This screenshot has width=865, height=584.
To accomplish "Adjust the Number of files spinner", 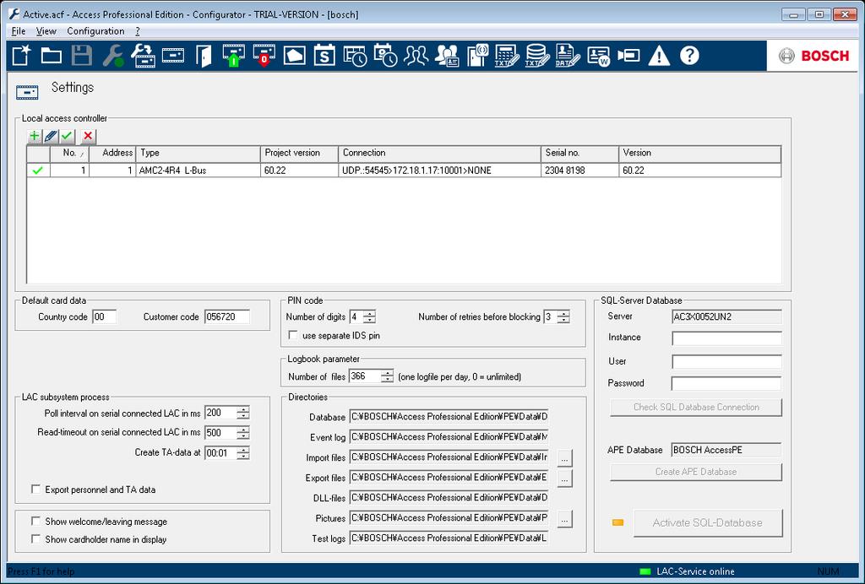I will [x=387, y=377].
